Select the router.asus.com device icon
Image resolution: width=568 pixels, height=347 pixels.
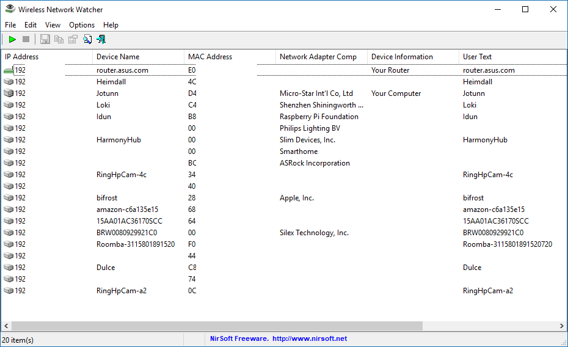coord(9,70)
